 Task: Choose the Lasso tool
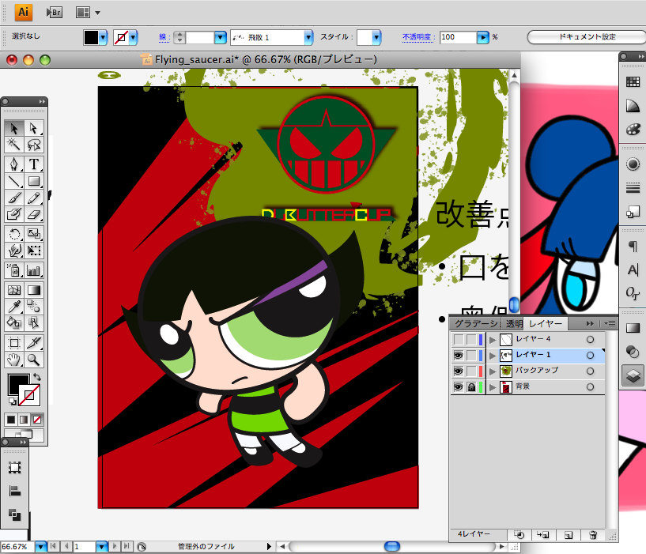(34, 145)
